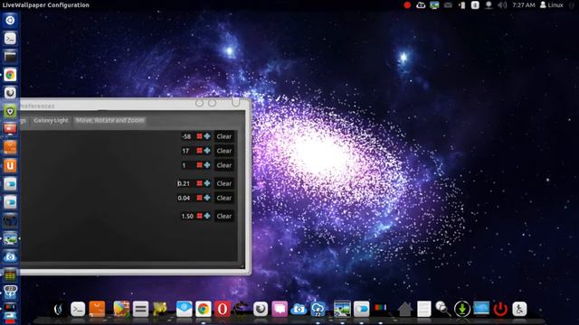The width and height of the screenshot is (579, 325).
Task: Decrease the -58 value with red minus
Action: [x=199, y=136]
